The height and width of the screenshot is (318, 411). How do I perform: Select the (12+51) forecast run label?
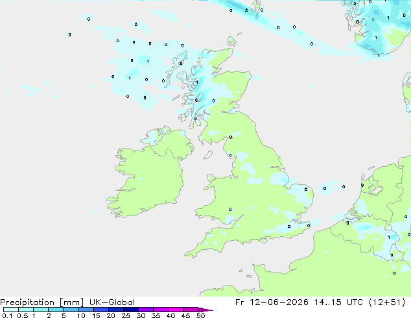[x=387, y=302]
